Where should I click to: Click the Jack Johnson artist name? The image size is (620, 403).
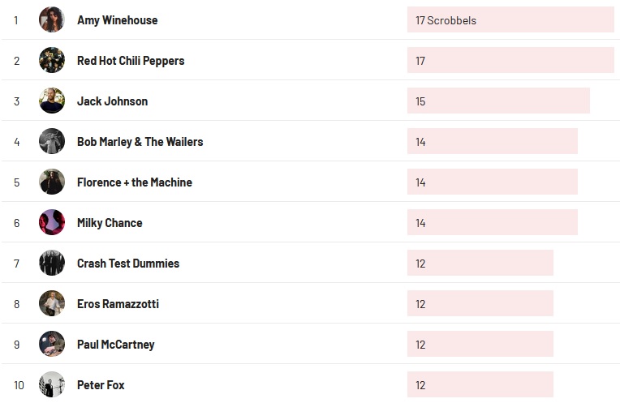(112, 101)
